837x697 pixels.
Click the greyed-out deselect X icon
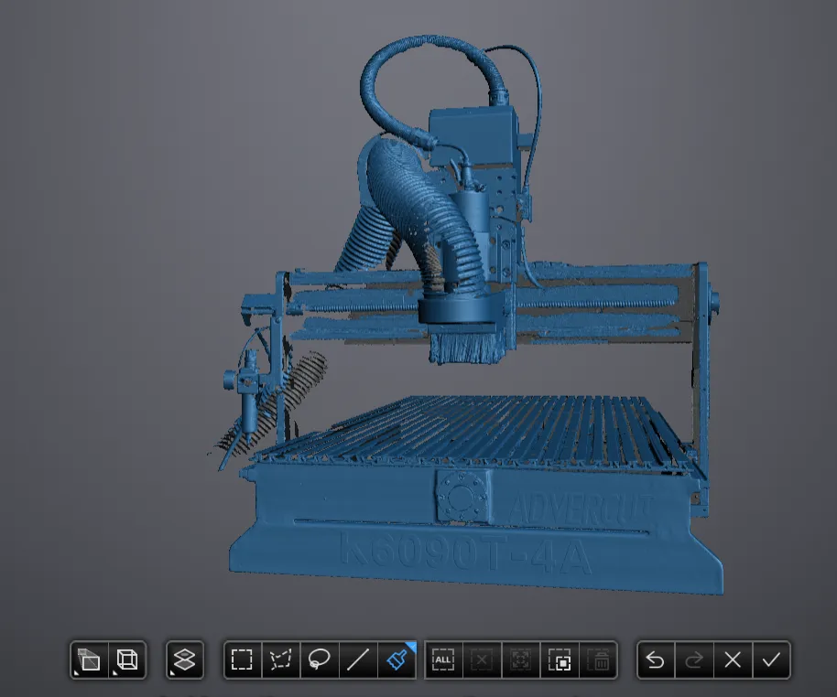tap(483, 659)
